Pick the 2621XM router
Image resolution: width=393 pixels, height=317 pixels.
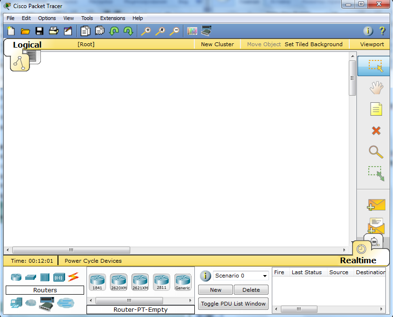click(x=140, y=282)
